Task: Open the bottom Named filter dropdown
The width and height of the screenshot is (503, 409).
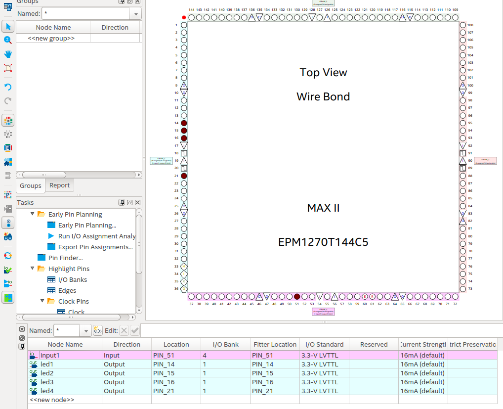Action: (x=85, y=331)
